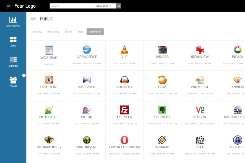Select the EVERNOTE app name

tap(162, 117)
